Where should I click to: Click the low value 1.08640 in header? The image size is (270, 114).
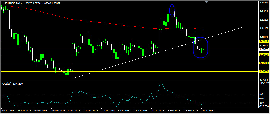(x=47, y=3)
